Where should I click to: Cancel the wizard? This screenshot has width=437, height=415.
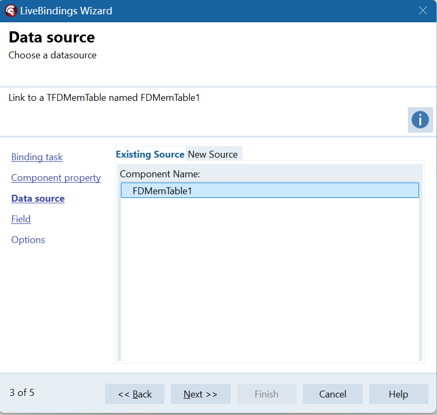coord(333,394)
